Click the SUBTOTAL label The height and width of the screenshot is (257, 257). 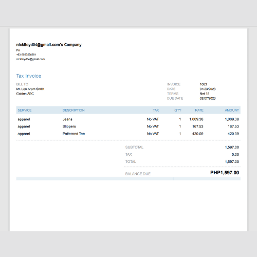coord(134,148)
